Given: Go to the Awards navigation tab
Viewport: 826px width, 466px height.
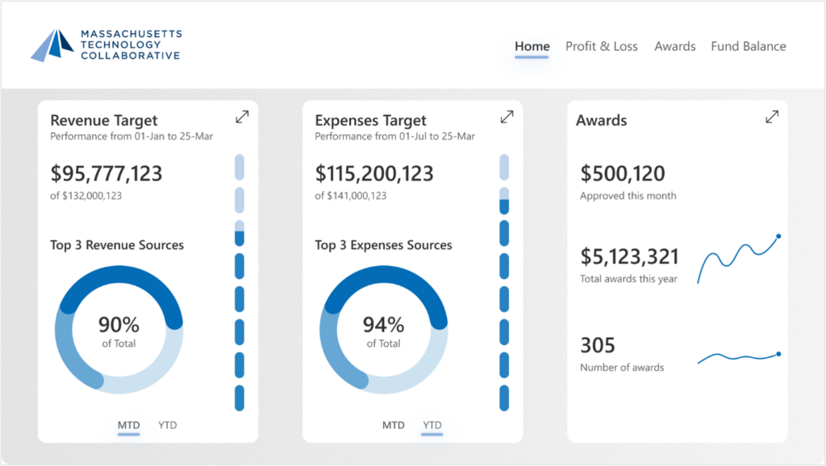Looking at the screenshot, I should [675, 46].
